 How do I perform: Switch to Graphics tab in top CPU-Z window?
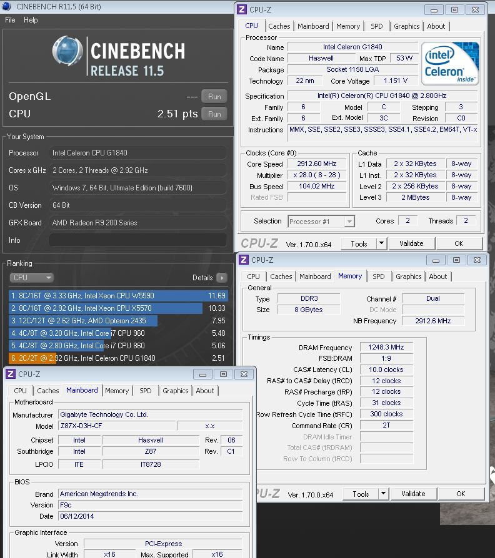(x=407, y=26)
